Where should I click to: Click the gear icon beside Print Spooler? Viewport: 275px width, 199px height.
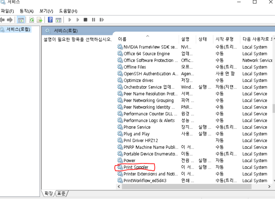click(x=120, y=167)
